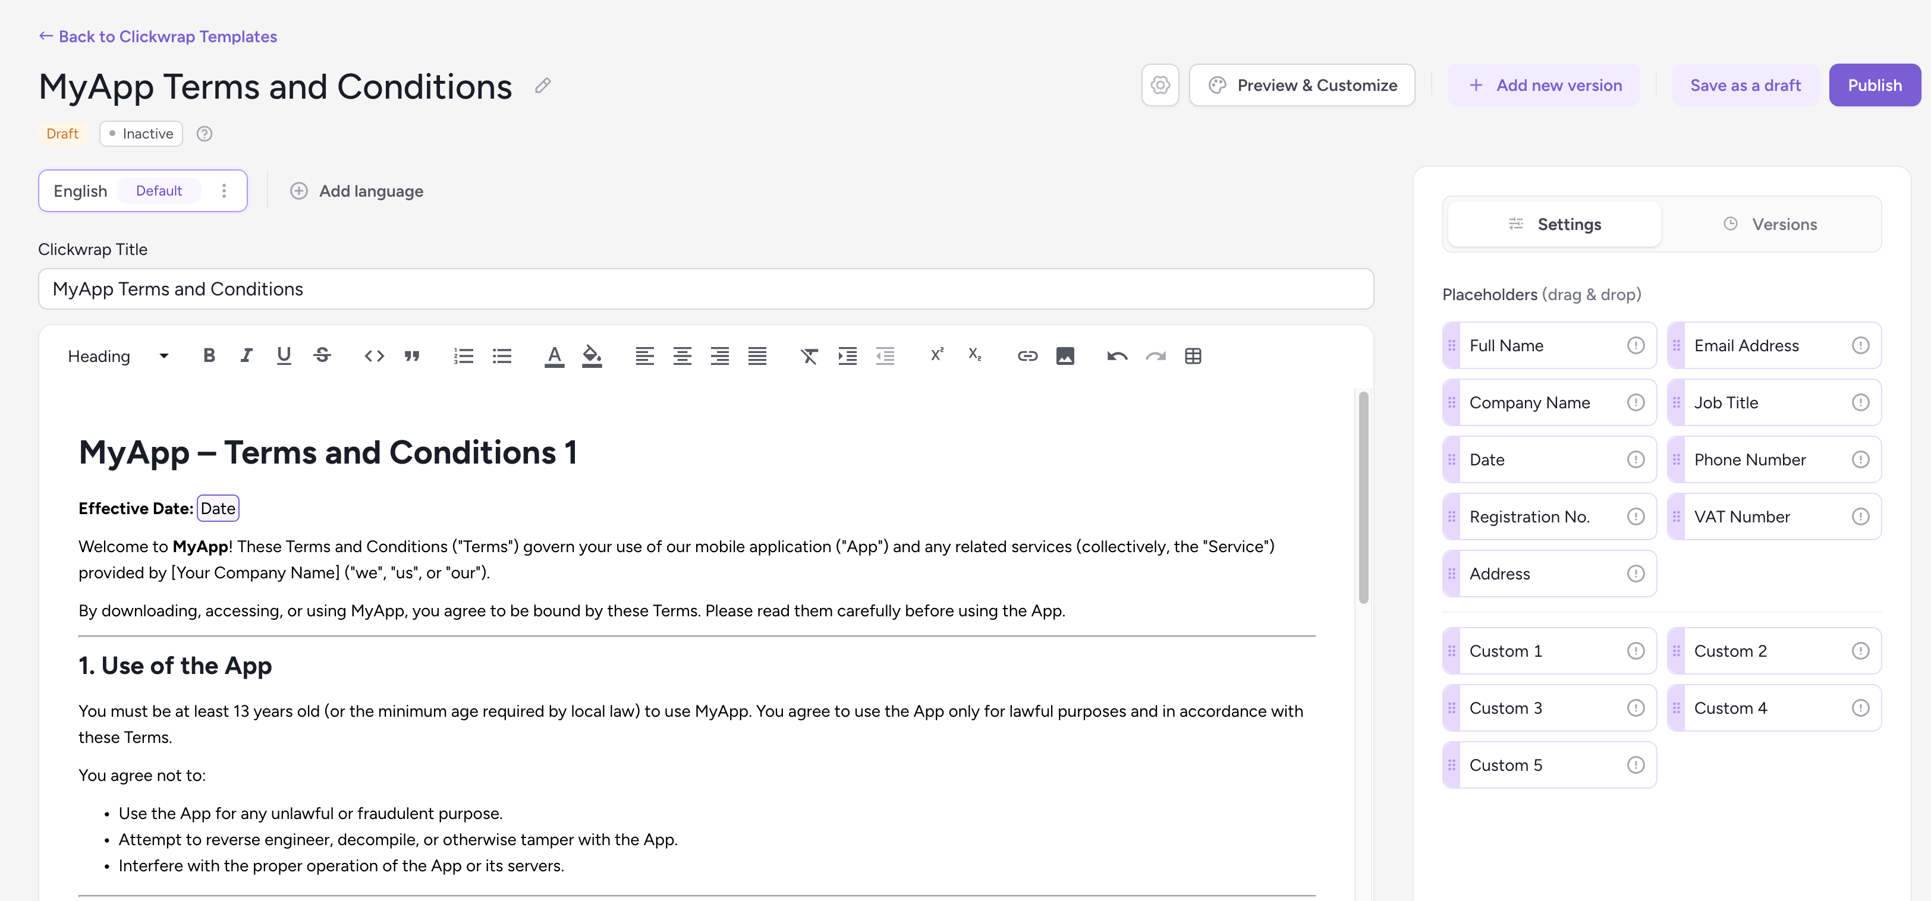Undo the last edit
1931x901 pixels.
(1117, 355)
